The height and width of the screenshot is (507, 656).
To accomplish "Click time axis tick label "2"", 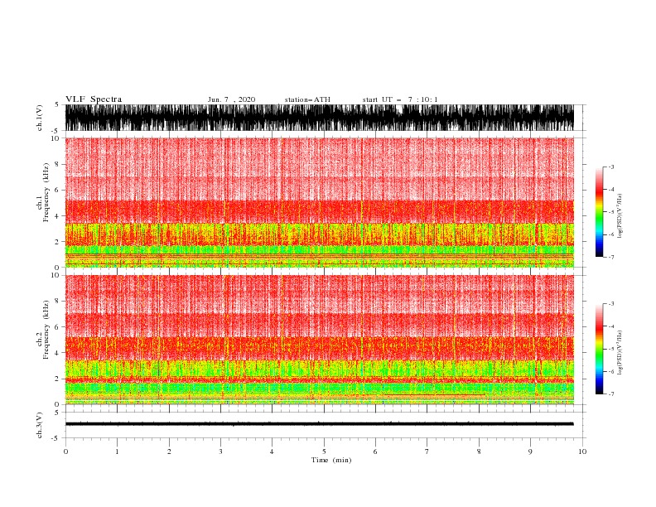I will (x=169, y=451).
